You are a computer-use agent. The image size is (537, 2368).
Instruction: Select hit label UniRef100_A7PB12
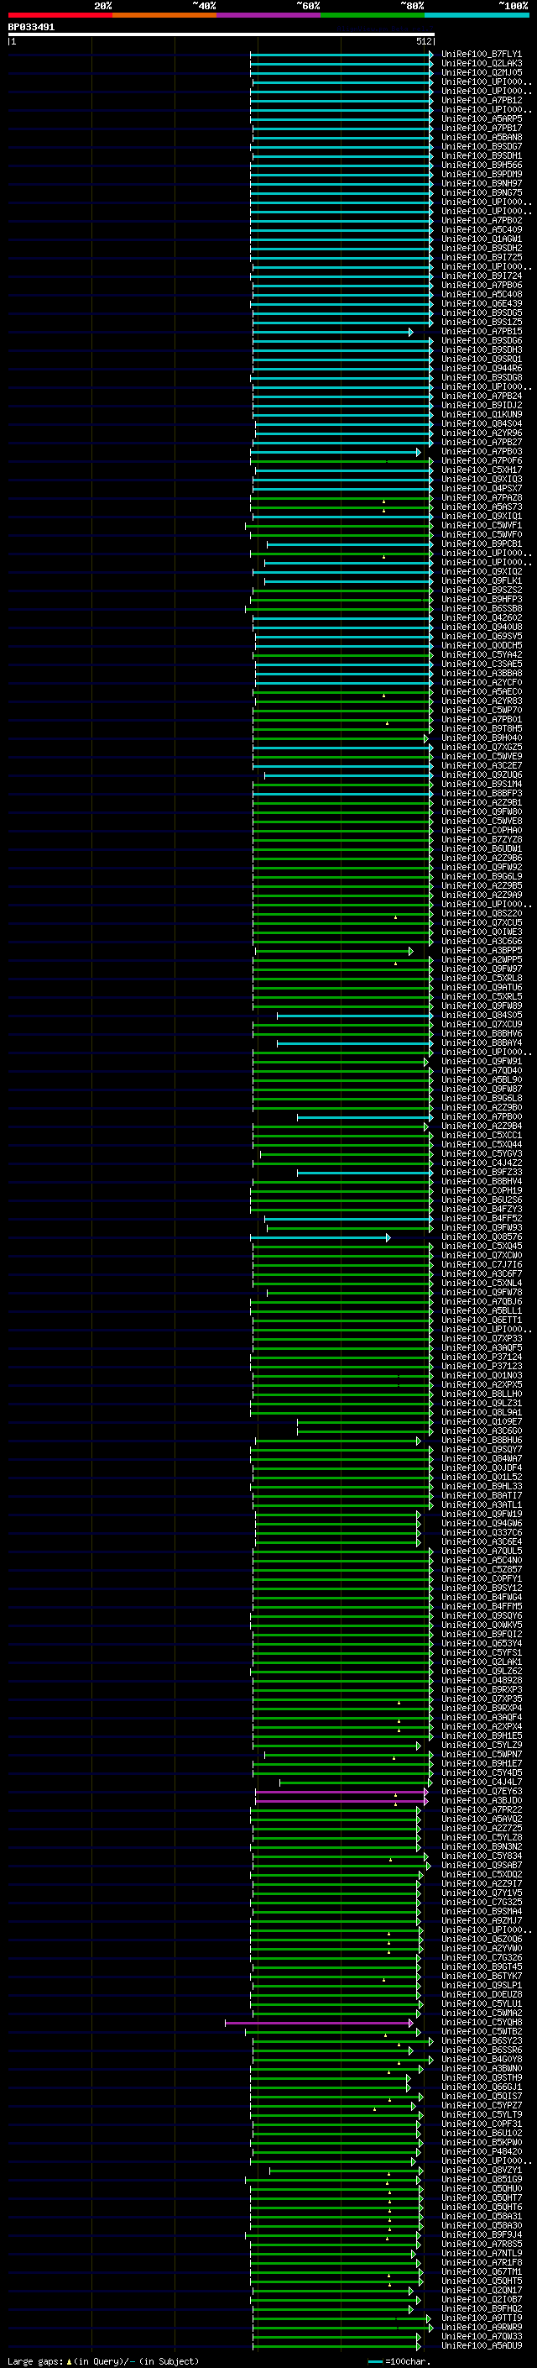tap(481, 100)
